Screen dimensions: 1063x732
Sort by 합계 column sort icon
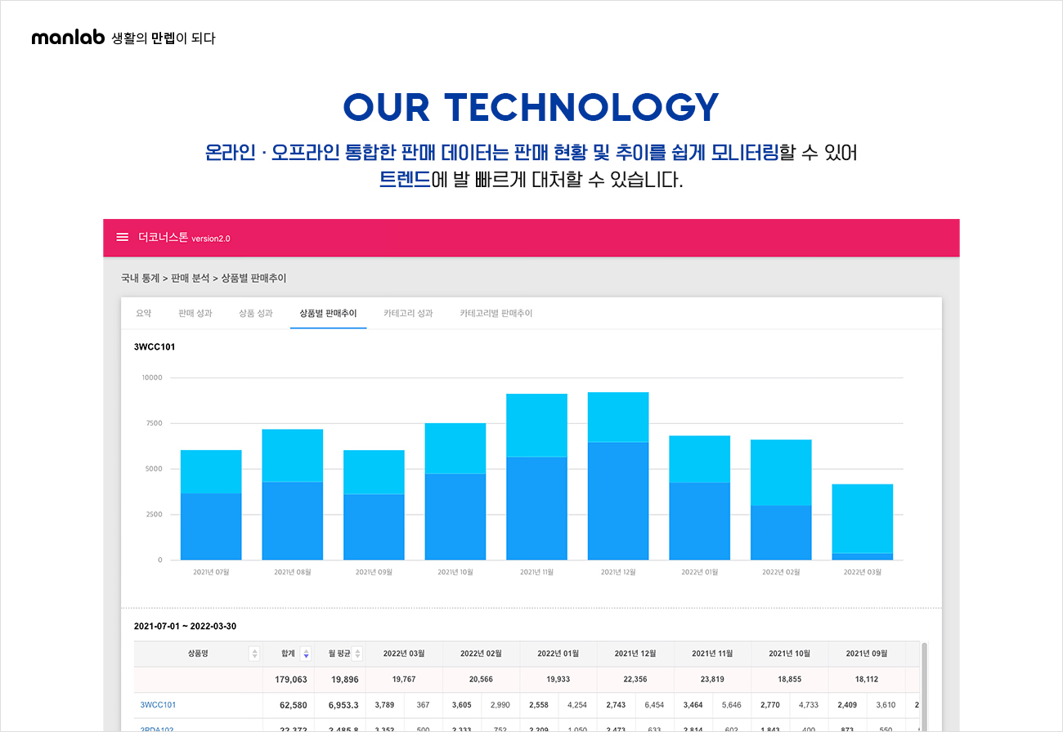[x=306, y=654]
